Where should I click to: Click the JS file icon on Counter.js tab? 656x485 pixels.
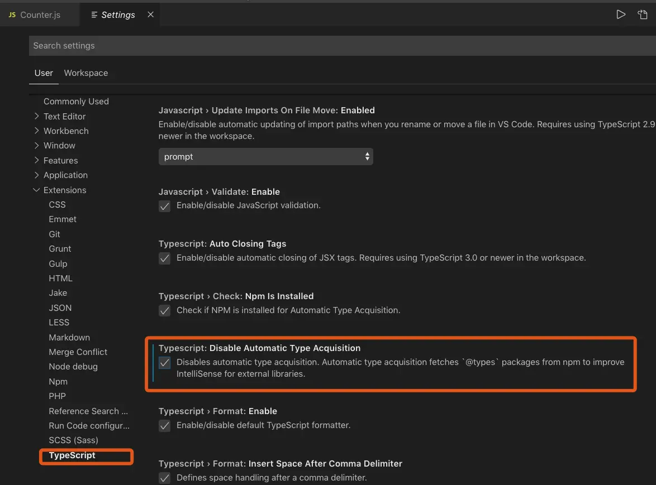click(x=12, y=15)
